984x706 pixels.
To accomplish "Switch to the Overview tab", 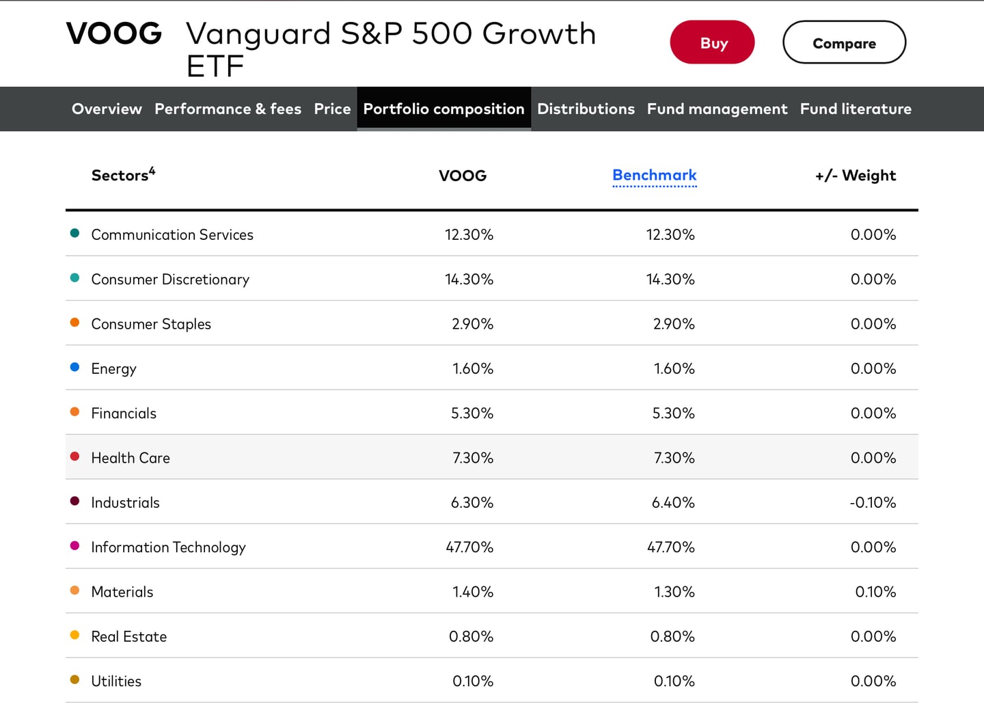I will click(107, 109).
